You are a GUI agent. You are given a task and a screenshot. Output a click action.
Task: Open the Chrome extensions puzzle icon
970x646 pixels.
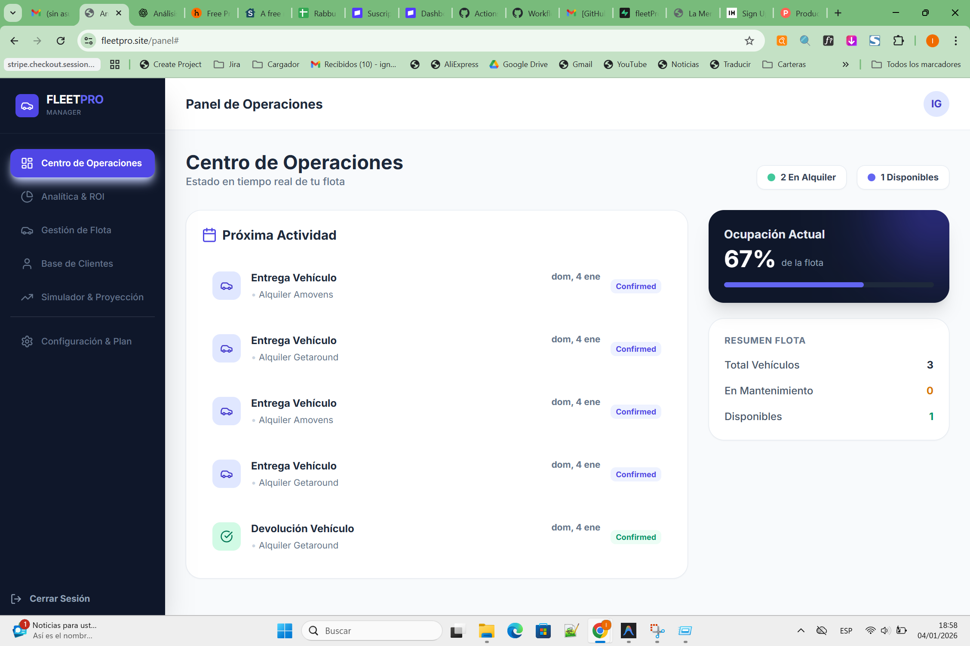tap(898, 41)
